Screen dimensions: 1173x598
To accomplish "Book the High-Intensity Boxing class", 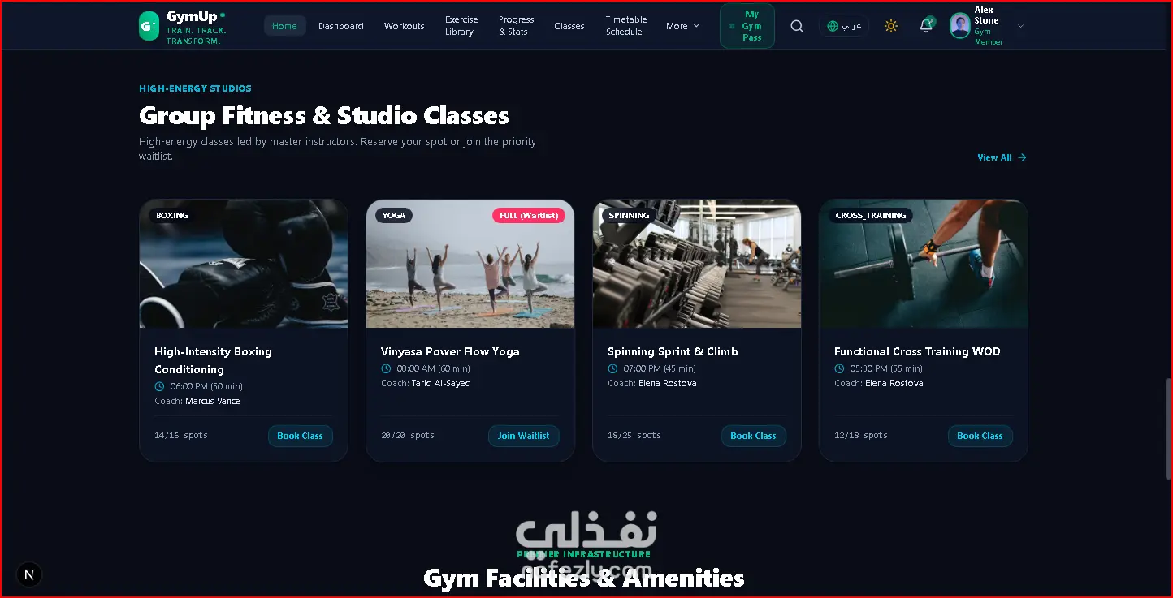I will (301, 436).
